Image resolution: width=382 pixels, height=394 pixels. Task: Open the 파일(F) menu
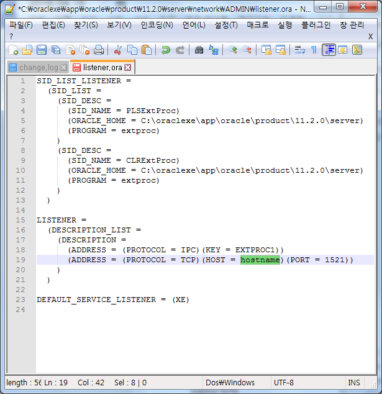[x=21, y=25]
